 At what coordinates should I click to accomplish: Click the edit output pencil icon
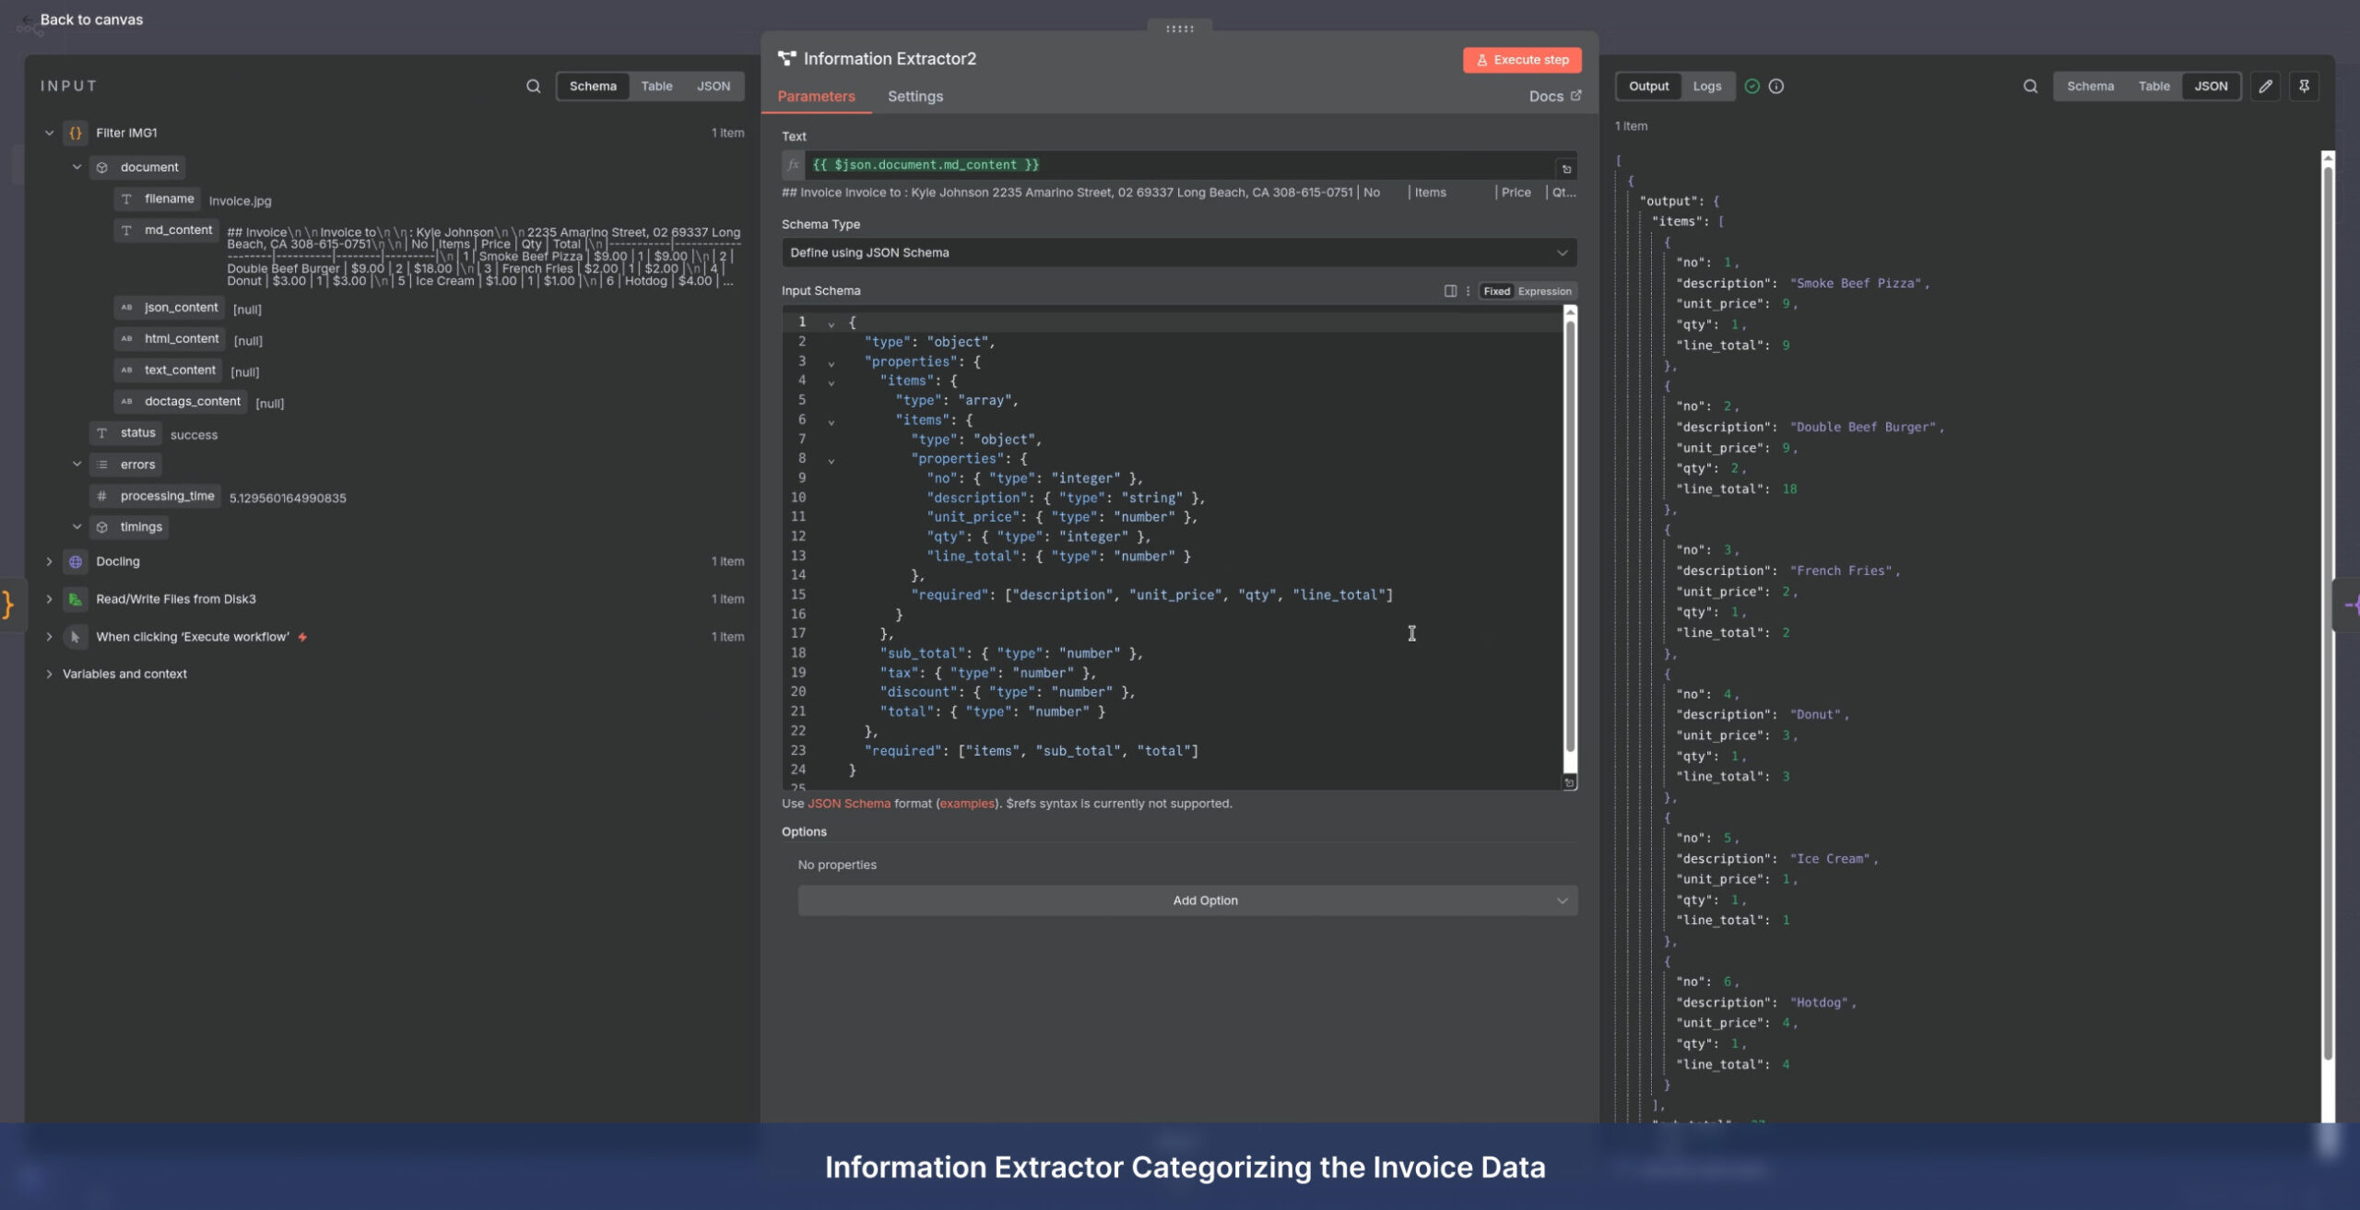click(2265, 86)
